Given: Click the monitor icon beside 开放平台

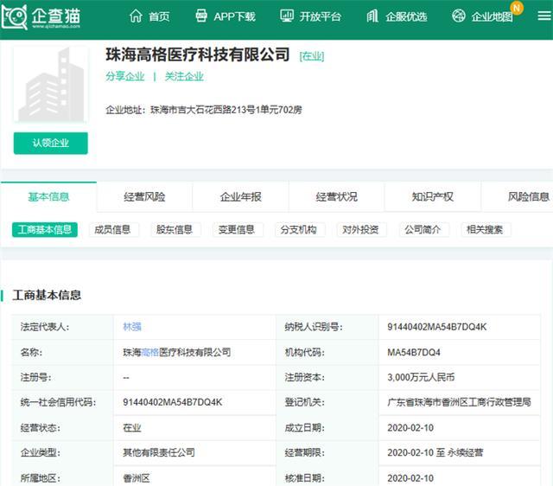Looking at the screenshot, I should point(287,16).
